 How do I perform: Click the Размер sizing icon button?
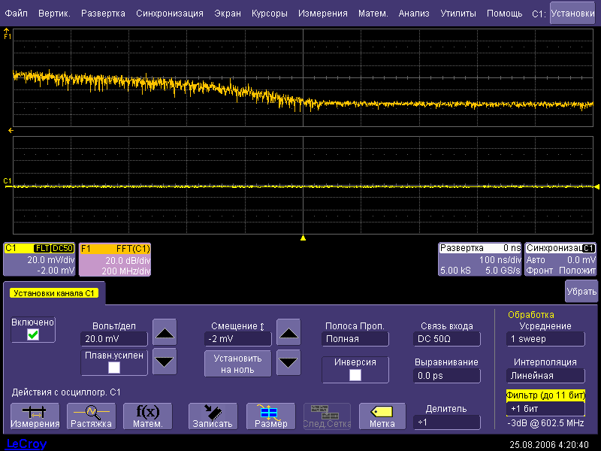(270, 416)
